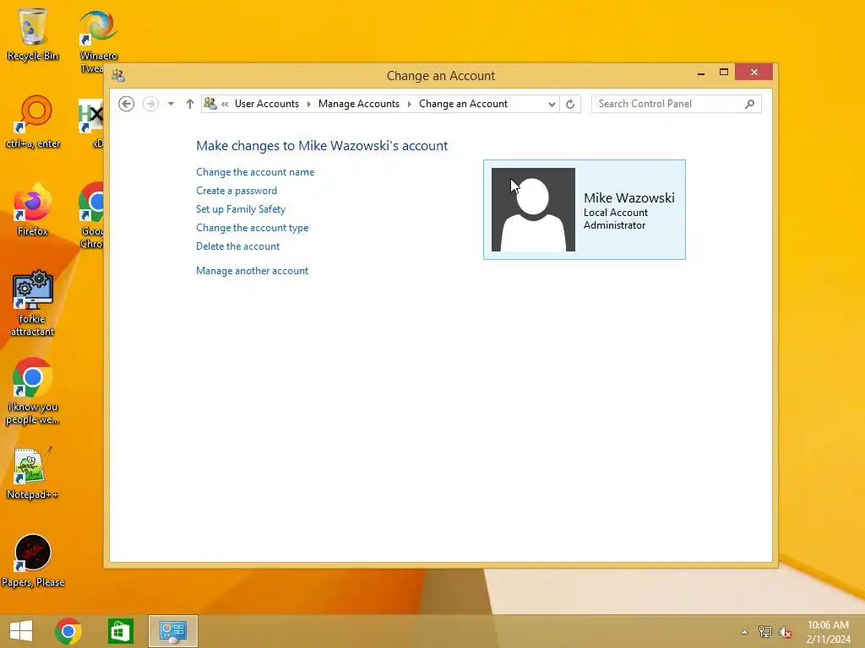Expand arrow after Manage Accounts breadcrumb
This screenshot has height=648, width=865.
click(x=410, y=104)
